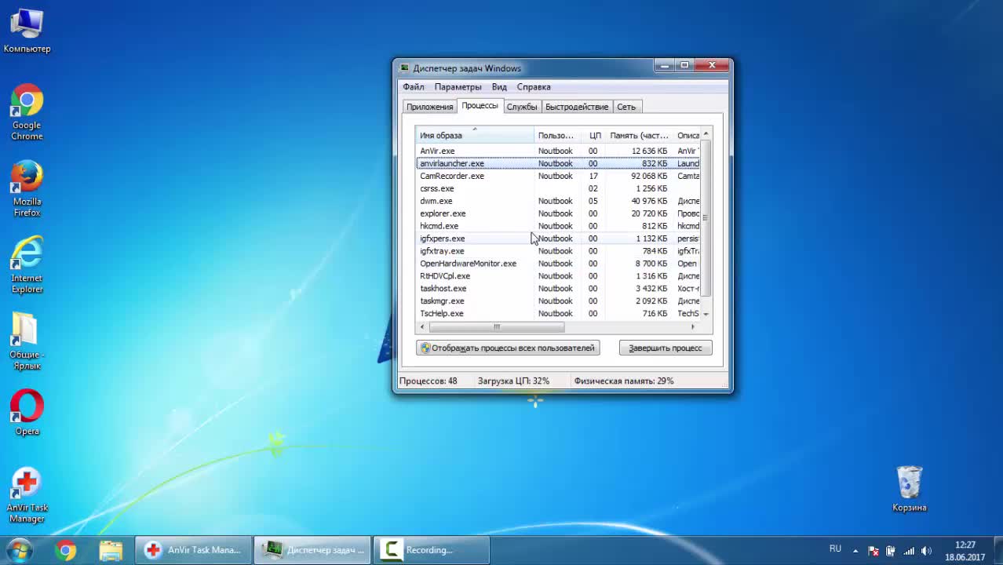Click Загрузка ЦП: 32% status text

513,381
